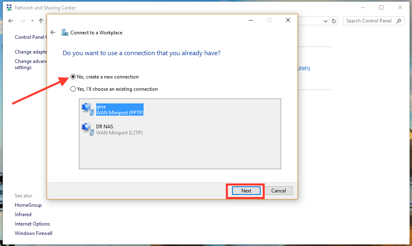The width and height of the screenshot is (412, 246).
Task: Open the HomeGroup link
Action: click(x=28, y=205)
